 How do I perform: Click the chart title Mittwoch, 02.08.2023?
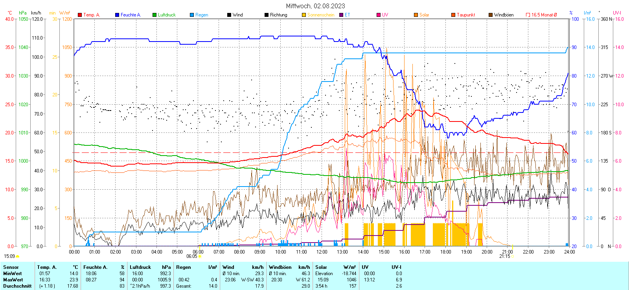pyautogui.click(x=315, y=6)
